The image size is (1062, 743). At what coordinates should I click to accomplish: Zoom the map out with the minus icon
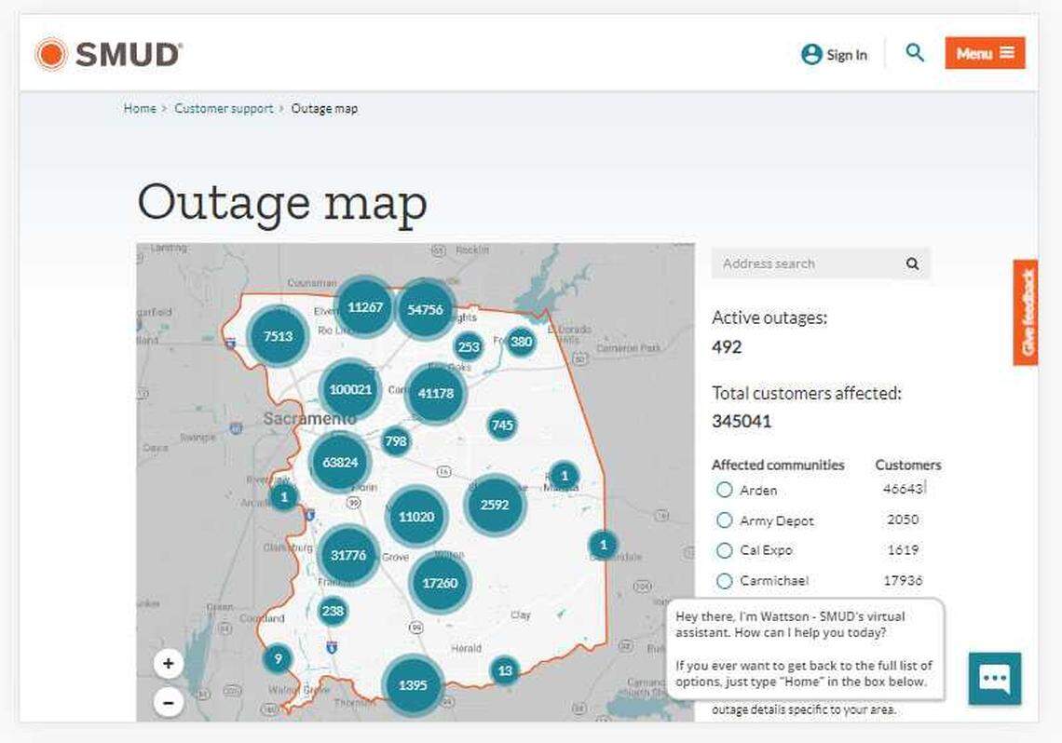168,702
